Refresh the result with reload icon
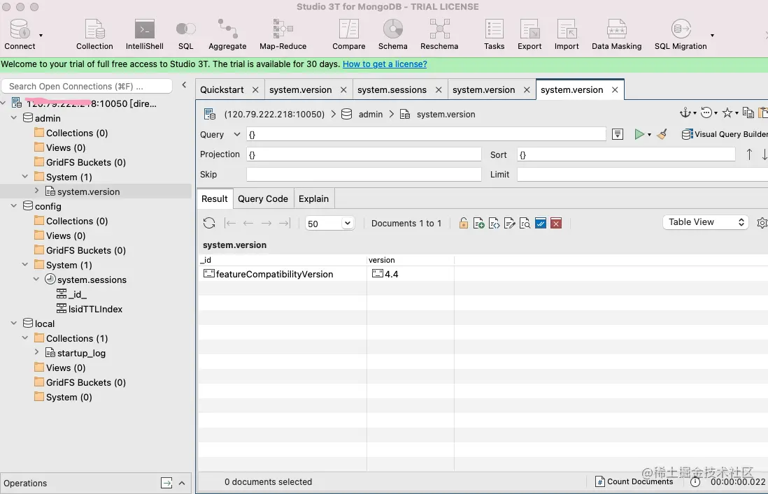This screenshot has width=768, height=494. point(209,223)
